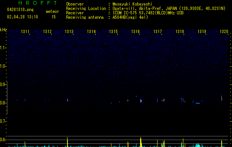Image resolution: width=232 pixels, height=147 pixels.
Task: Click the 1.0 kHz axis label
Action: (x=3, y=66)
